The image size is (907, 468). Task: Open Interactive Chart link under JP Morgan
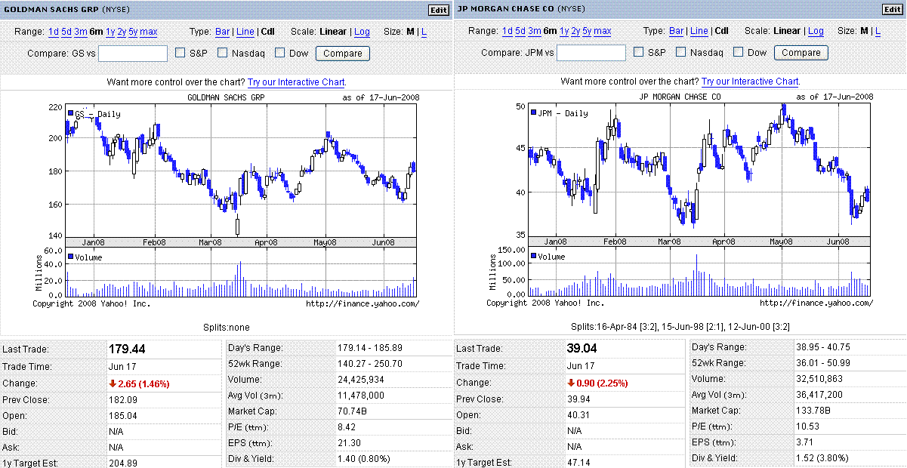coord(750,82)
